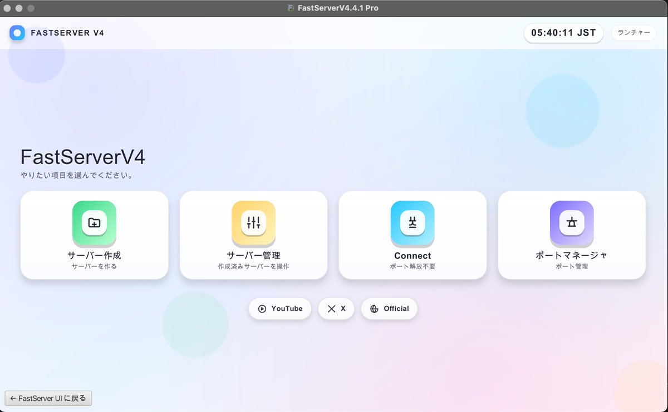
Task: Open the YouTube link label
Action: [x=287, y=309]
